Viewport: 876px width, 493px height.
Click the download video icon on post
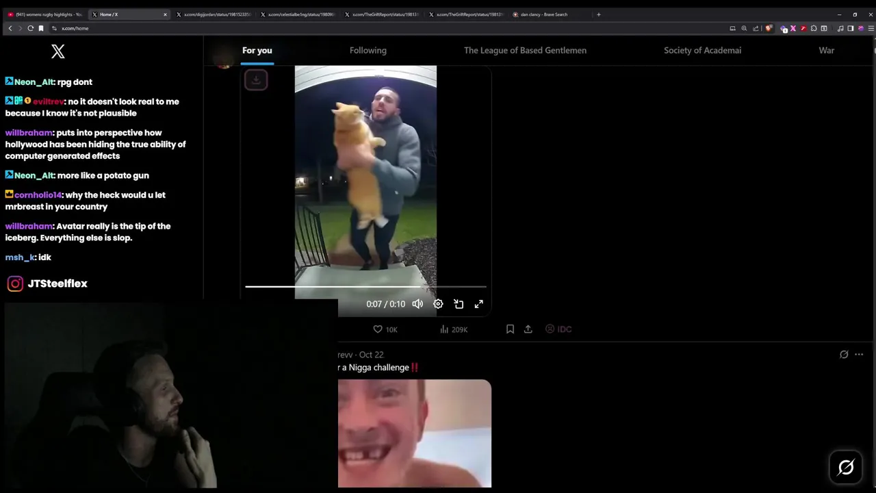coord(256,80)
